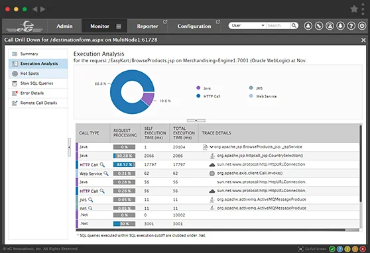Open Configuration in new window icon

point(217,22)
